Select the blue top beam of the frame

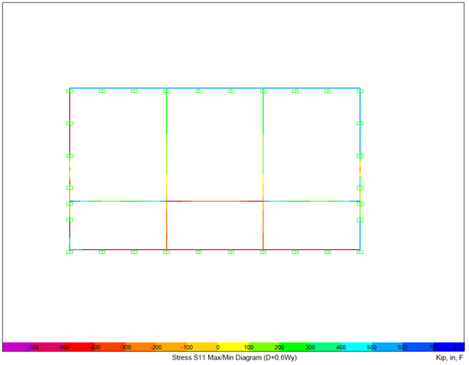[x=215, y=88]
